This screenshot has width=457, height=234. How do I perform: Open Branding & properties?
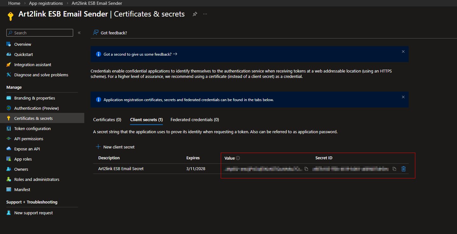point(35,98)
